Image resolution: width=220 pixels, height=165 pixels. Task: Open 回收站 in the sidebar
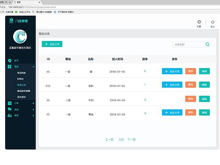click(20, 79)
